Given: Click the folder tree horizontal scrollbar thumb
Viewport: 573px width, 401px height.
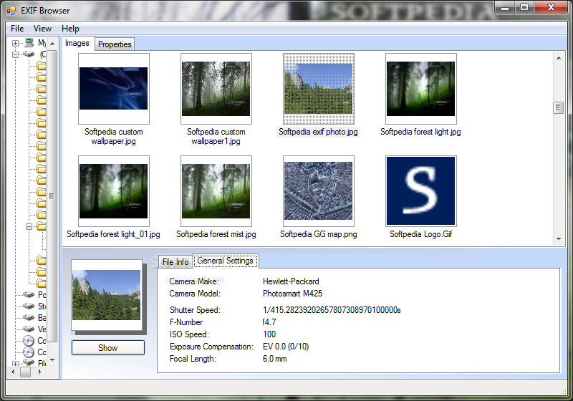Looking at the screenshot, I should tap(25, 372).
